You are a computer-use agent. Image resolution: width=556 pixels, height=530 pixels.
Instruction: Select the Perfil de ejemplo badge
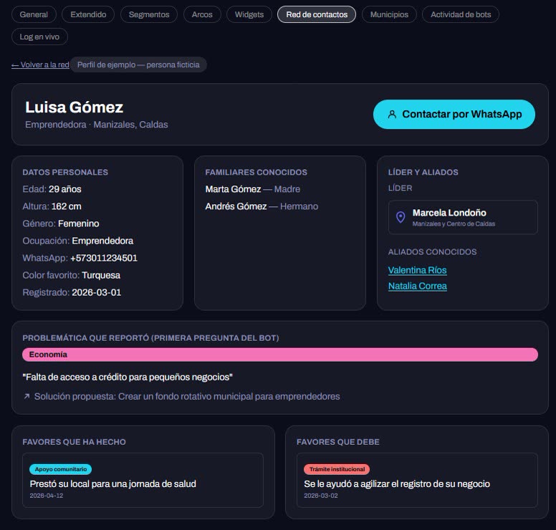click(x=138, y=65)
